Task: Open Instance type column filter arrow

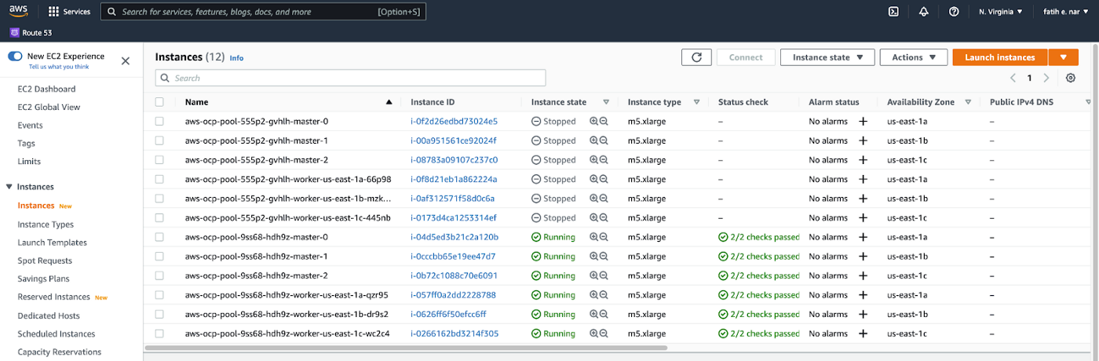Action: [x=696, y=102]
